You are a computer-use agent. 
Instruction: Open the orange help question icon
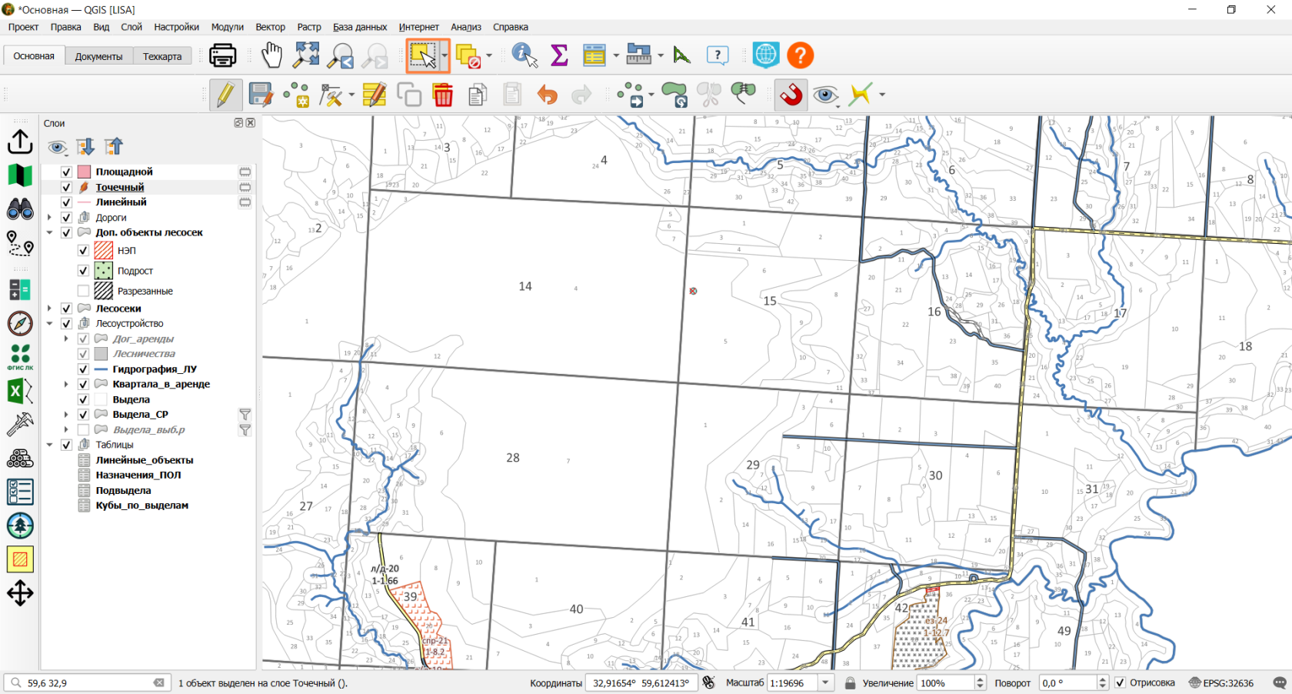(x=800, y=55)
